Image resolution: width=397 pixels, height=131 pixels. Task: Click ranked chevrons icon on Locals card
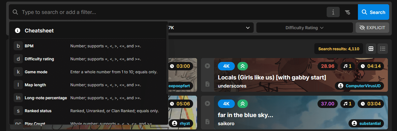point(243,66)
